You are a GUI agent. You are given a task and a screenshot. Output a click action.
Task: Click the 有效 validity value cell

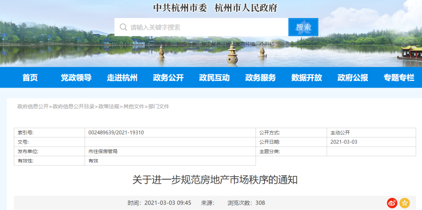point(170,161)
